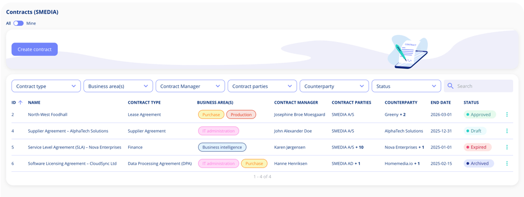Viewport: 524px width, 197px height.
Task: Open row options for Nova Enterprises contract
Action: [507, 147]
